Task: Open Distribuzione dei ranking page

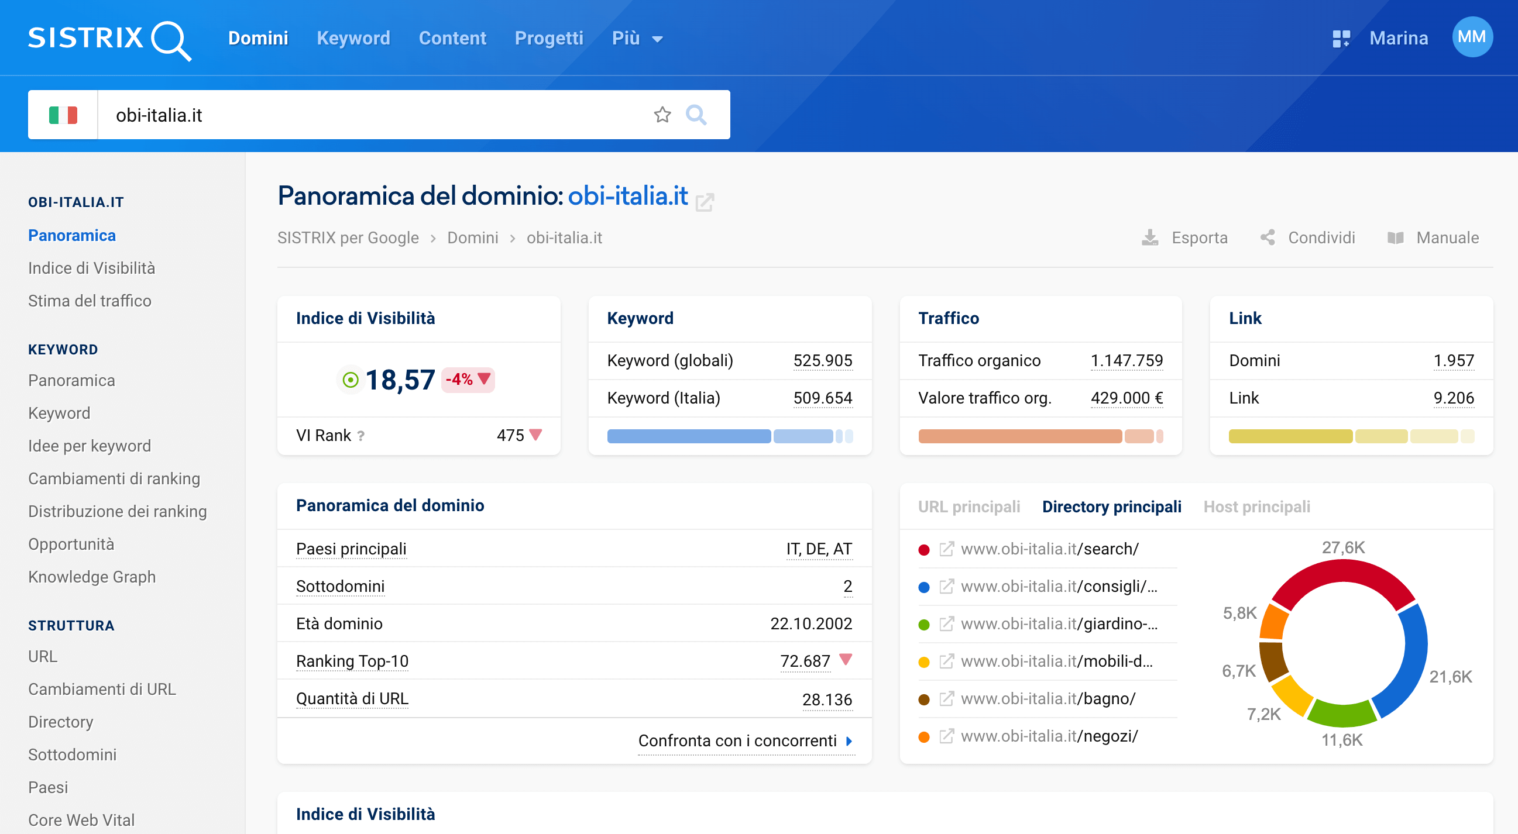Action: [117, 511]
